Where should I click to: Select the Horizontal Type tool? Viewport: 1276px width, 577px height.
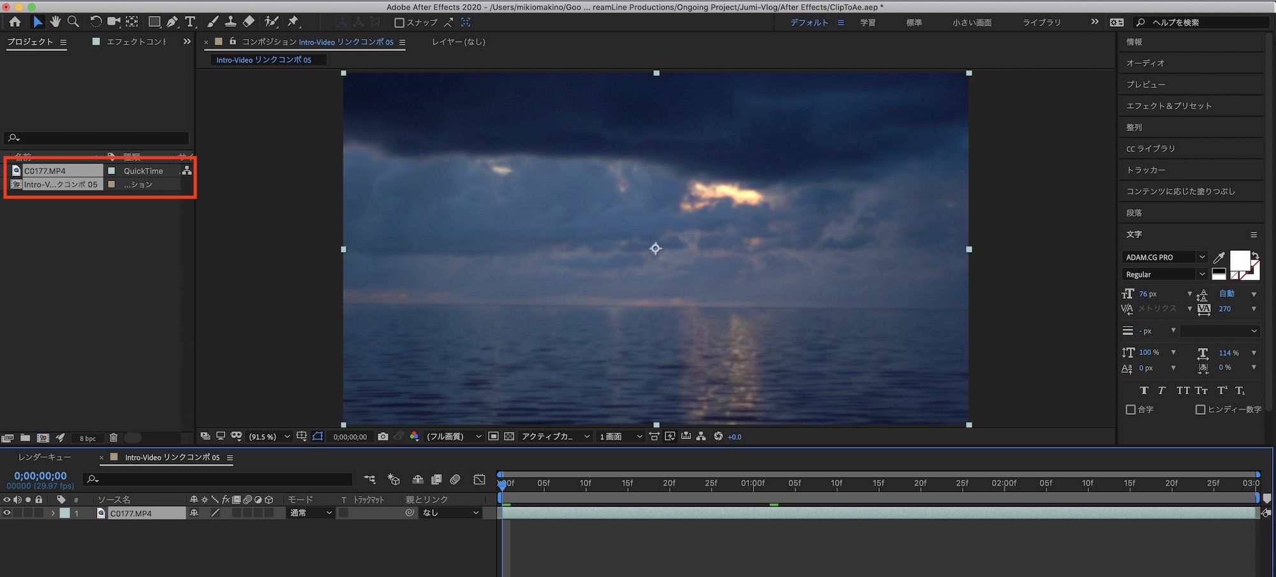(190, 22)
